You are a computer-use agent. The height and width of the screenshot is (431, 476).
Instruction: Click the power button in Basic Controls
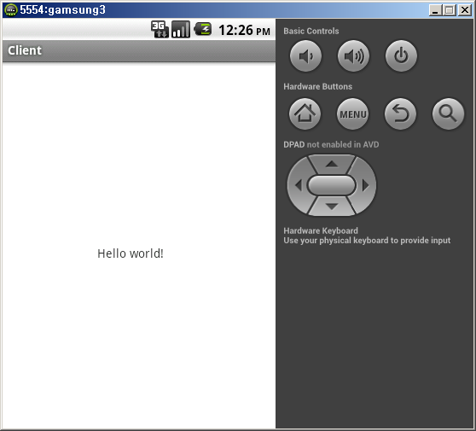coord(401,55)
